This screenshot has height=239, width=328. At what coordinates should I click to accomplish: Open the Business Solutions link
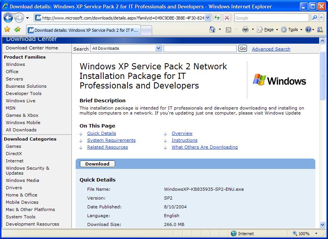point(26,86)
